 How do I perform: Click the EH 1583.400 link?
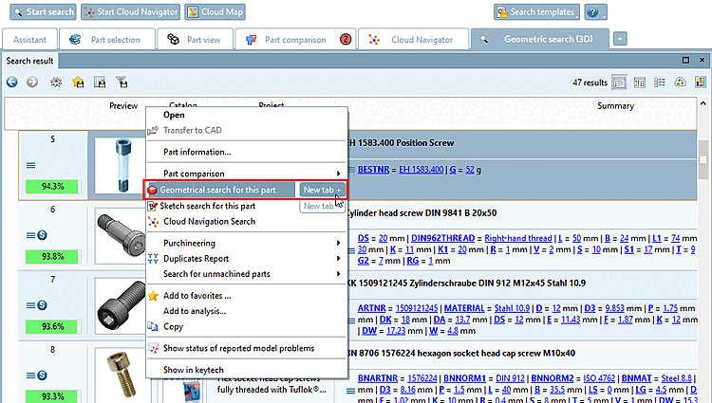point(421,170)
